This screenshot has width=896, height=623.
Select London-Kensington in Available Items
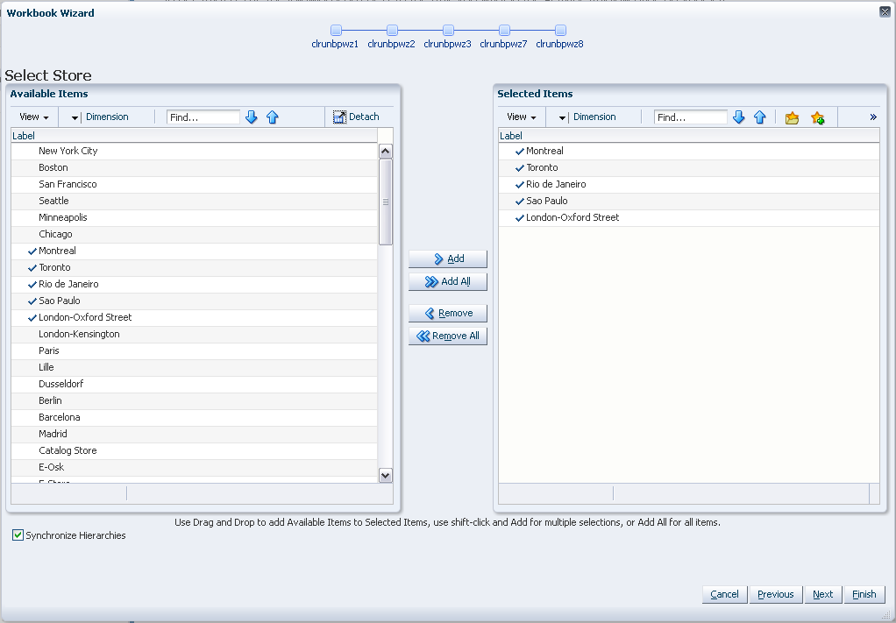point(195,334)
